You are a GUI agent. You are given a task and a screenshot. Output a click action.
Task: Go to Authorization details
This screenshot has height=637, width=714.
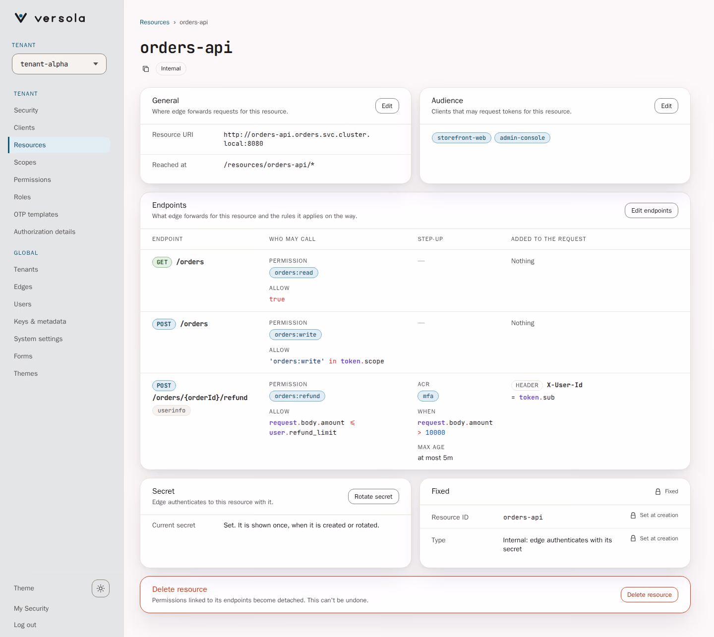(x=59, y=232)
